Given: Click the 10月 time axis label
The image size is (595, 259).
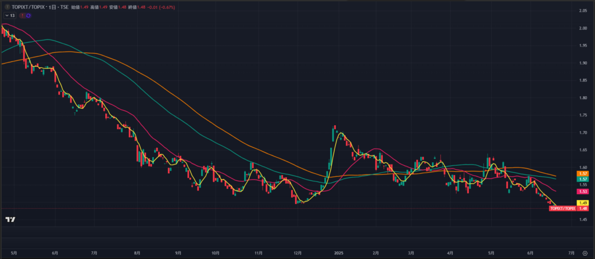Looking at the screenshot, I should 216,253.
